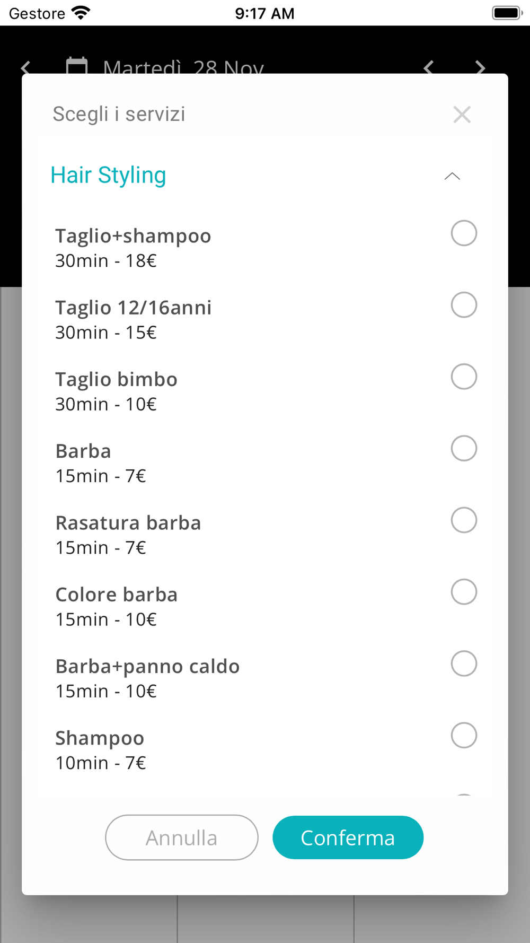
Task: Confirm selection with Conferma button
Action: (x=348, y=837)
